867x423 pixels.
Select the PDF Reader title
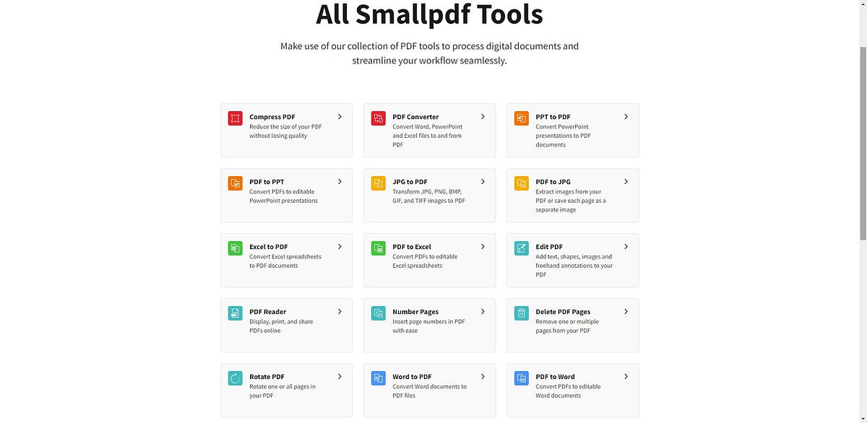click(x=268, y=312)
